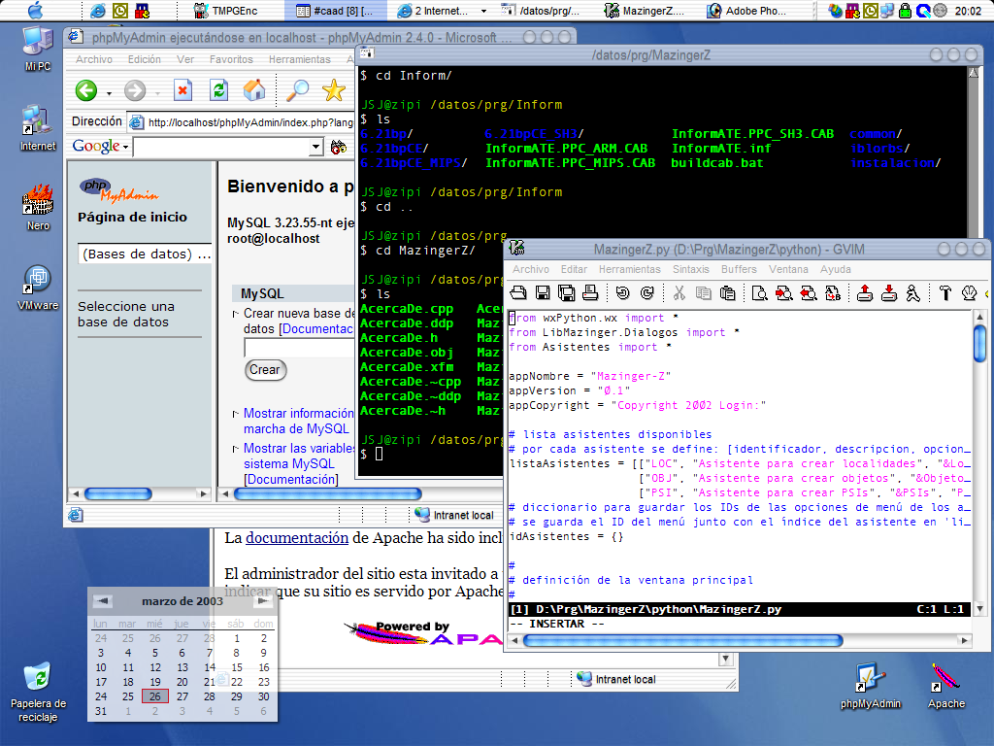Open the Documentación link near Mostrar las variables
Screen dimensions: 994x746
pos(291,480)
